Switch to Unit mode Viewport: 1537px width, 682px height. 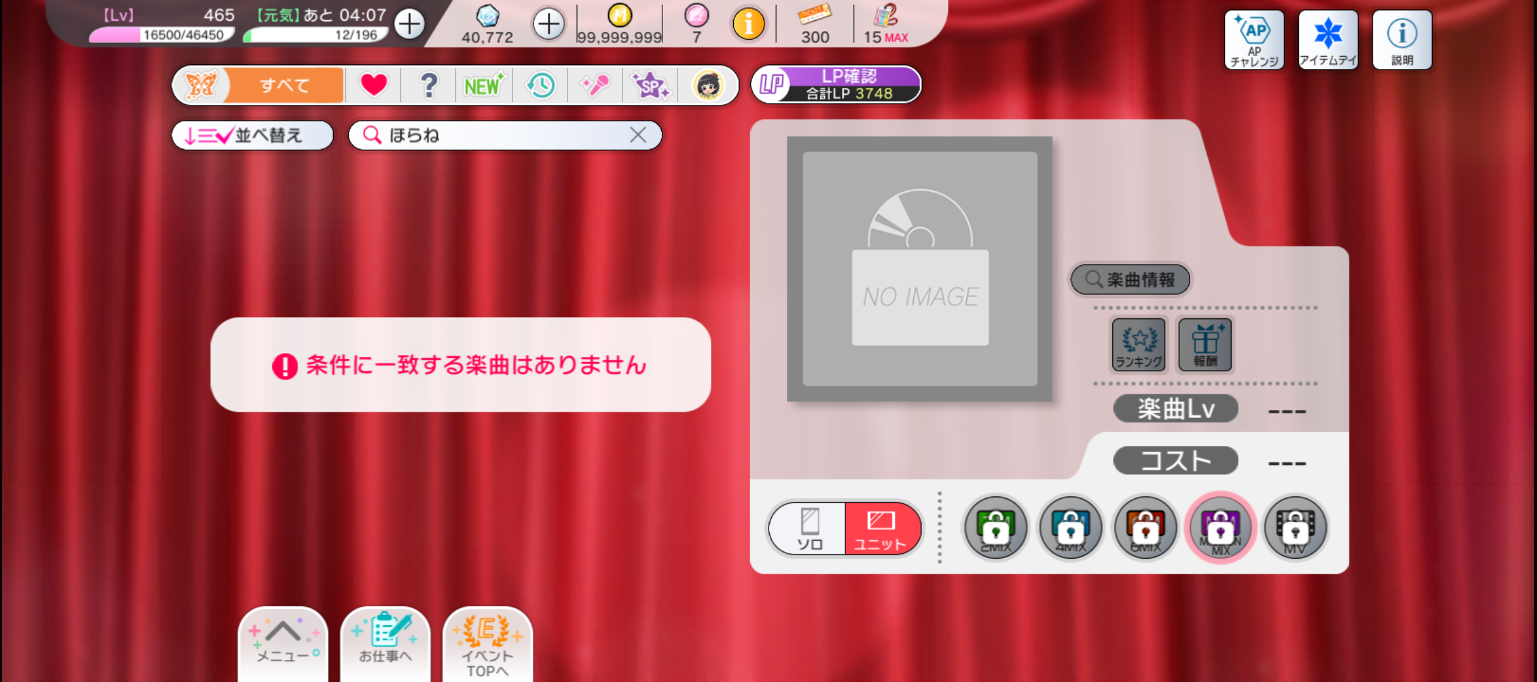[x=881, y=529]
